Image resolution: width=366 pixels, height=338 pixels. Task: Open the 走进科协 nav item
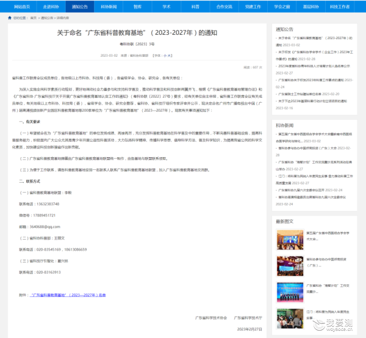tap(51, 7)
